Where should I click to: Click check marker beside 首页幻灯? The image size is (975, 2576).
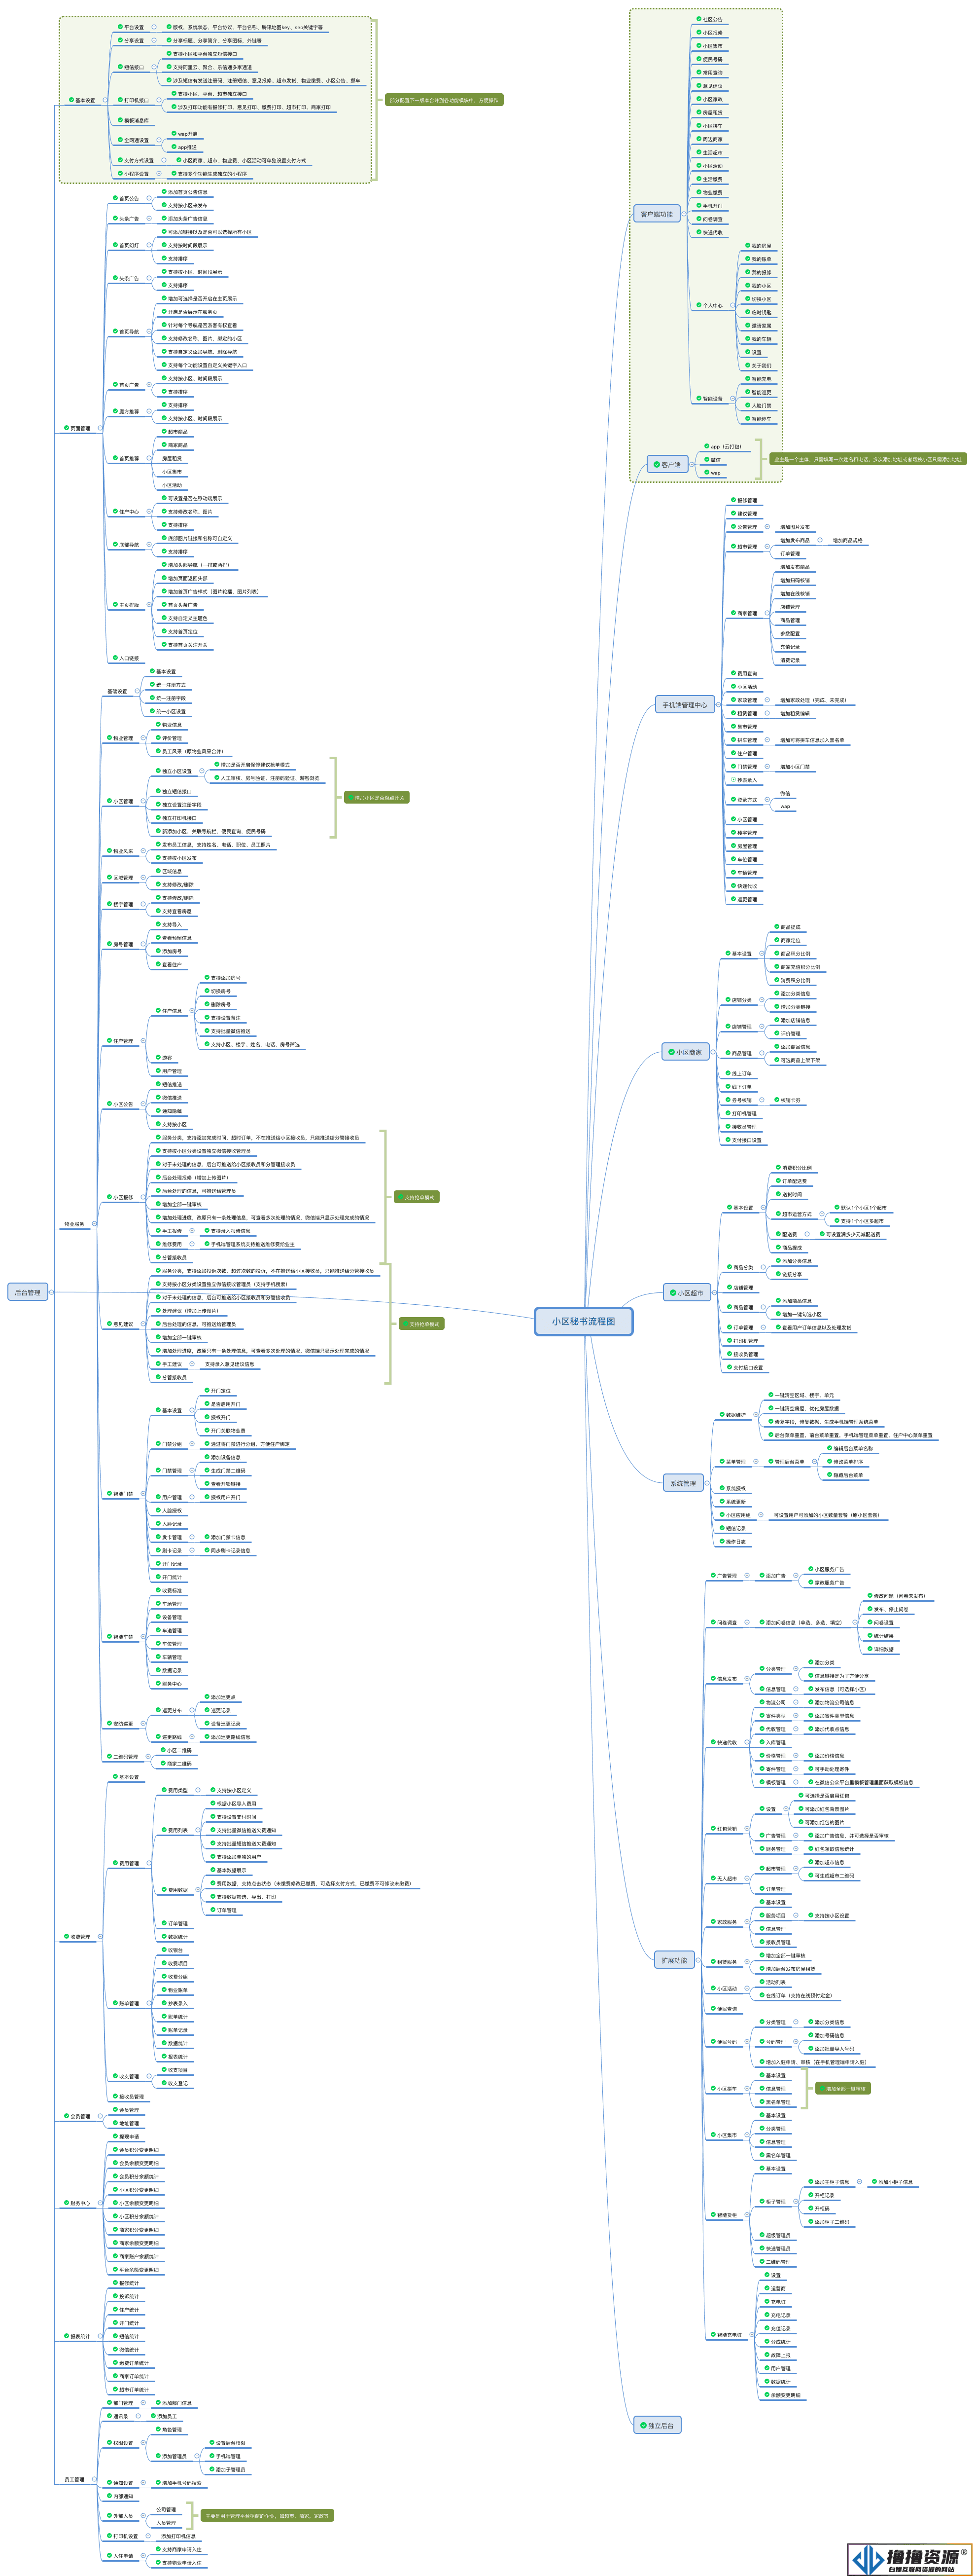point(115,245)
